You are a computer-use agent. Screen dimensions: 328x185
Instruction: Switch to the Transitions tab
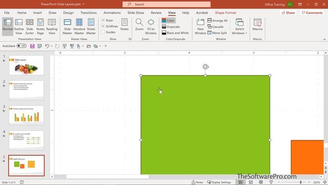89,13
